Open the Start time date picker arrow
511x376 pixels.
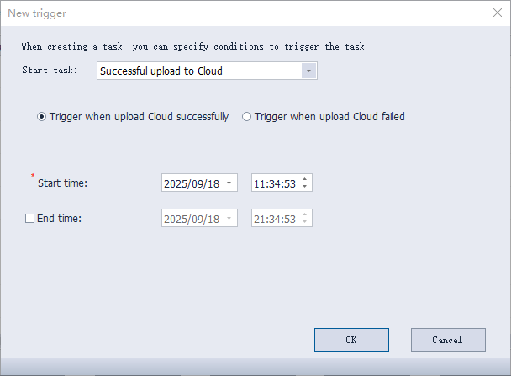[x=229, y=183]
